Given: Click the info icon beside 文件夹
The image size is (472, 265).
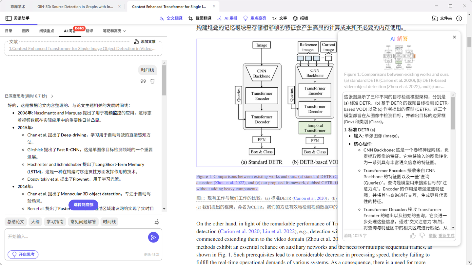Looking at the screenshot, I should (x=459, y=18).
